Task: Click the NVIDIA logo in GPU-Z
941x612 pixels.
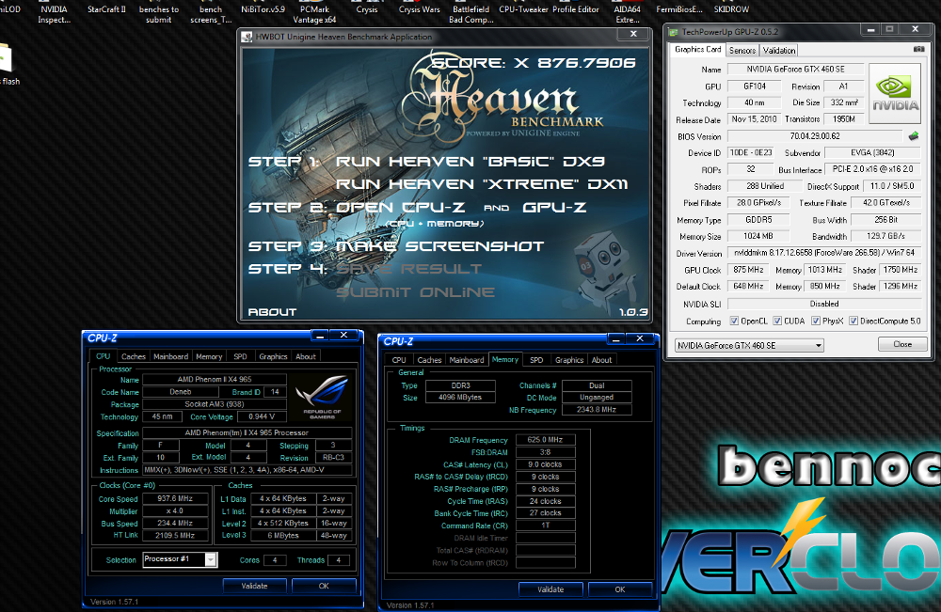Action: pyautogui.click(x=895, y=92)
